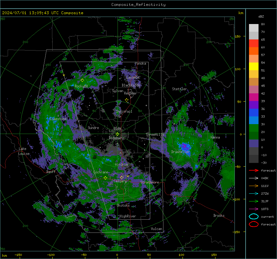Click the Composite_Reflectivity title text
This screenshot has height=259, width=277.
pyautogui.click(x=138, y=5)
